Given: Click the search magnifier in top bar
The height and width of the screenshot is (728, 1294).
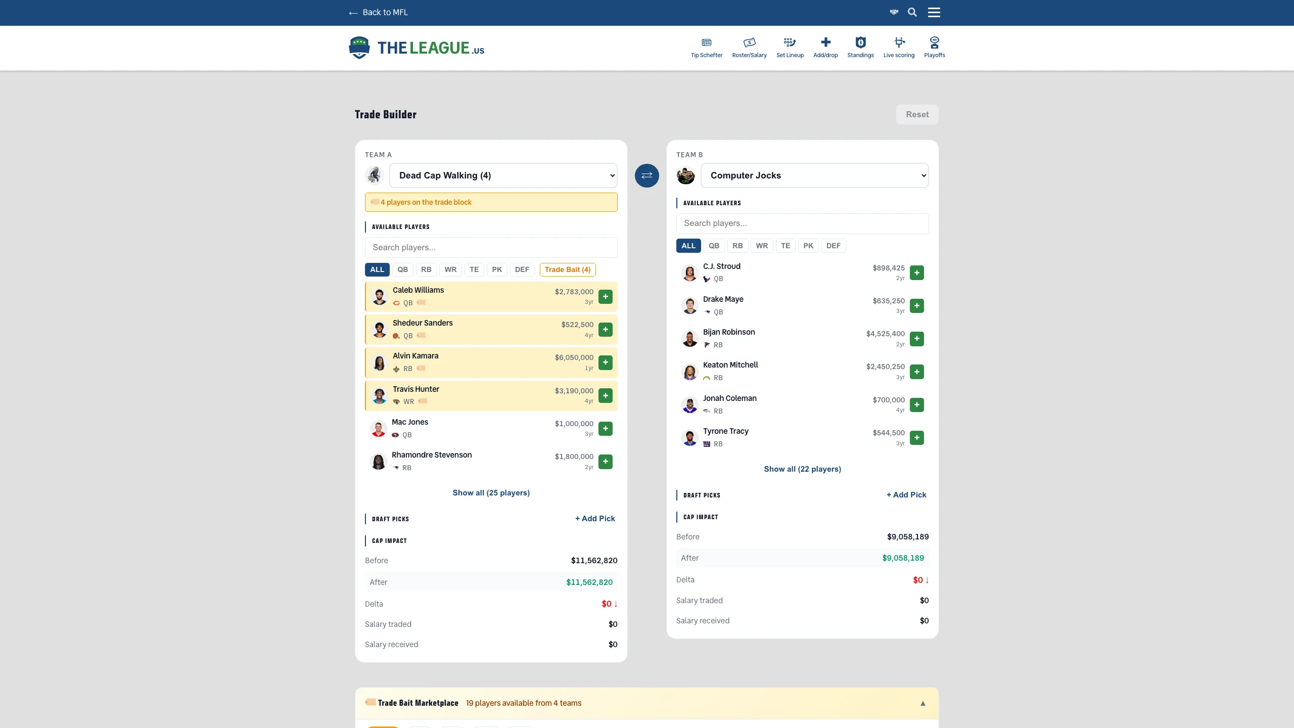Looking at the screenshot, I should (x=912, y=12).
